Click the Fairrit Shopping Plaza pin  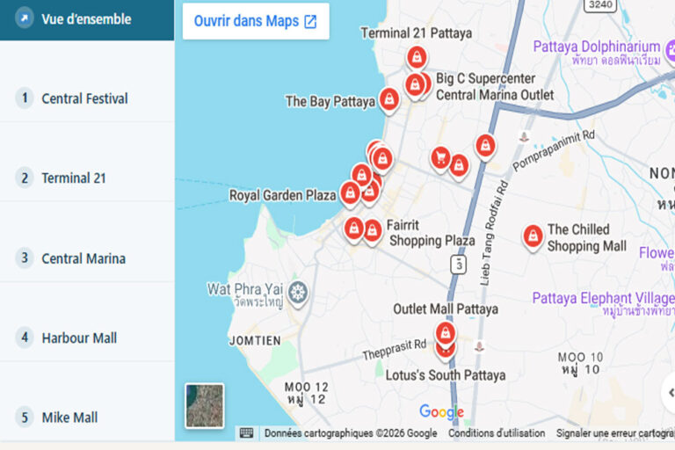[x=373, y=232]
